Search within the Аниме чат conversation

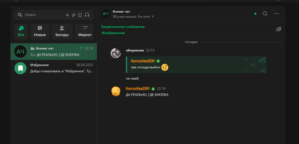(x=265, y=13)
